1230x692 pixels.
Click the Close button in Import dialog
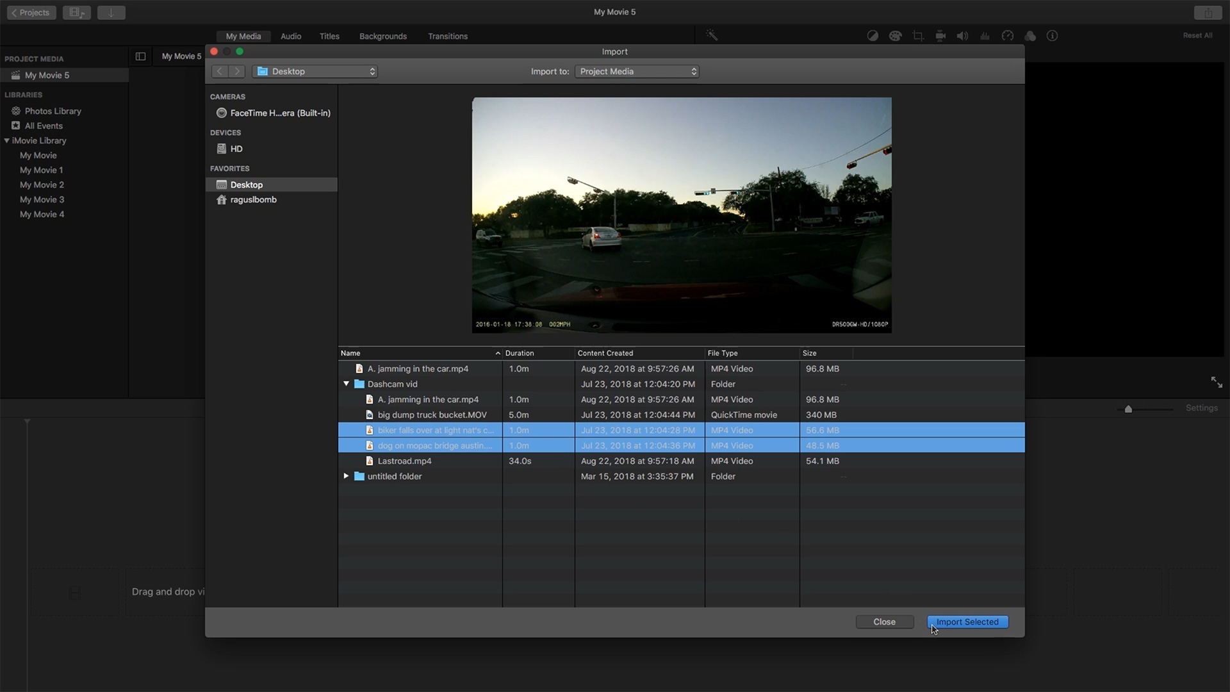pyautogui.click(x=884, y=622)
